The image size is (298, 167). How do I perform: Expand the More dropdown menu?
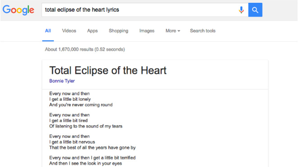(x=173, y=31)
